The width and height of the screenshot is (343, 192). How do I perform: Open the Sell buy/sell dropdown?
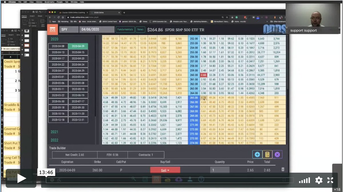pos(165,170)
